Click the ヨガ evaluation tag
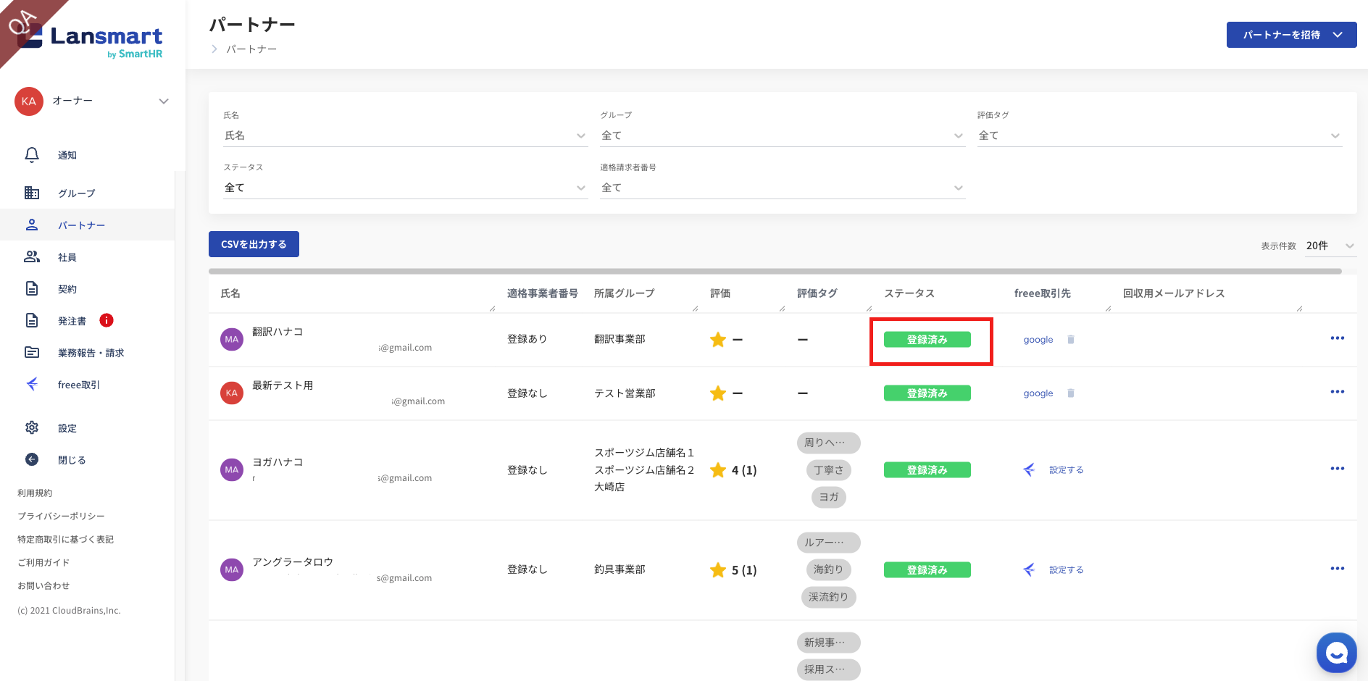Viewport: 1368px width, 681px height. (829, 497)
